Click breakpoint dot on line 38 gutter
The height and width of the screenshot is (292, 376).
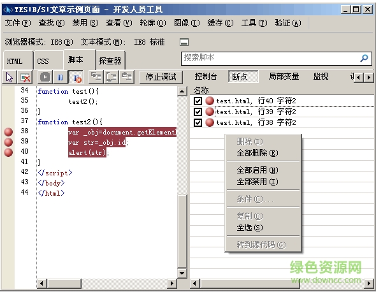tap(8, 132)
